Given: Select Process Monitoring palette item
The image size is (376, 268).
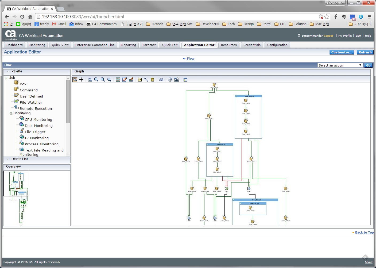Looking at the screenshot, I should (42, 144).
